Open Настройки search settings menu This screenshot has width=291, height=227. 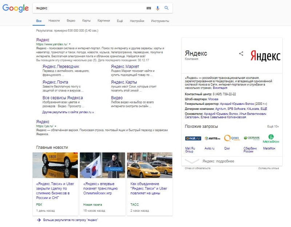click(137, 21)
